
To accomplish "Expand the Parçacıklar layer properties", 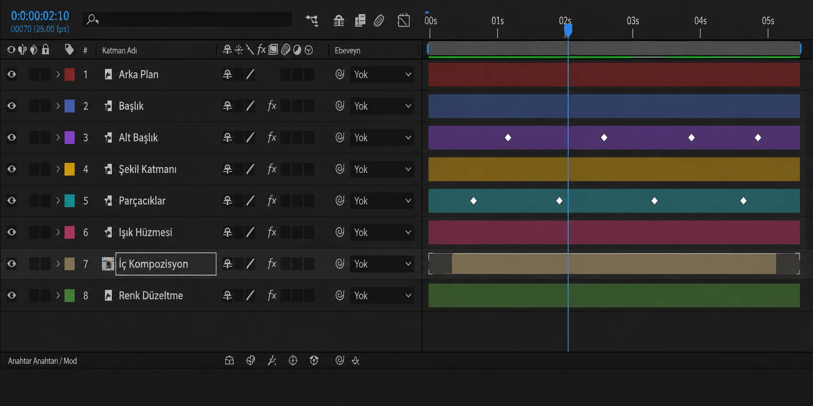I will coord(58,200).
